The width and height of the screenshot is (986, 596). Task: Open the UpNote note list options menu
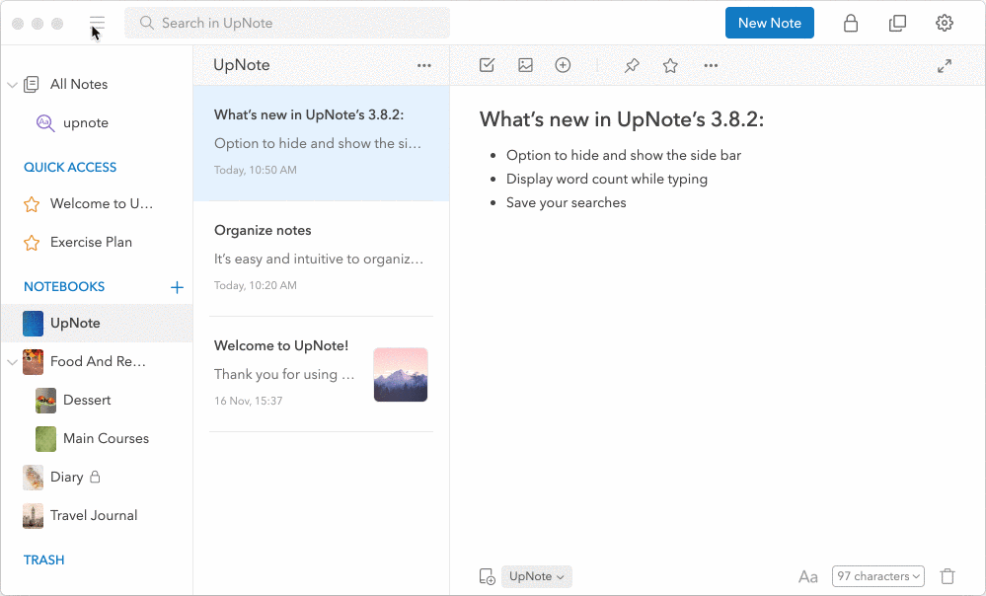coord(424,65)
